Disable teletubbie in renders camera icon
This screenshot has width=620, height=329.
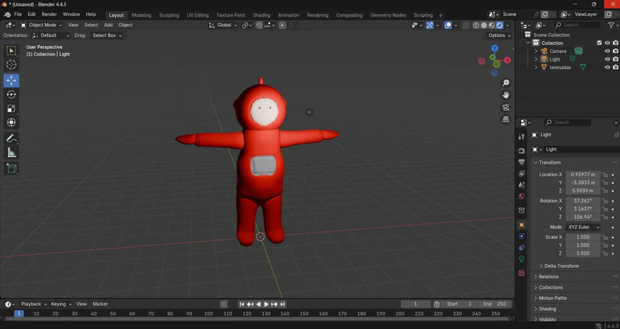[616, 67]
